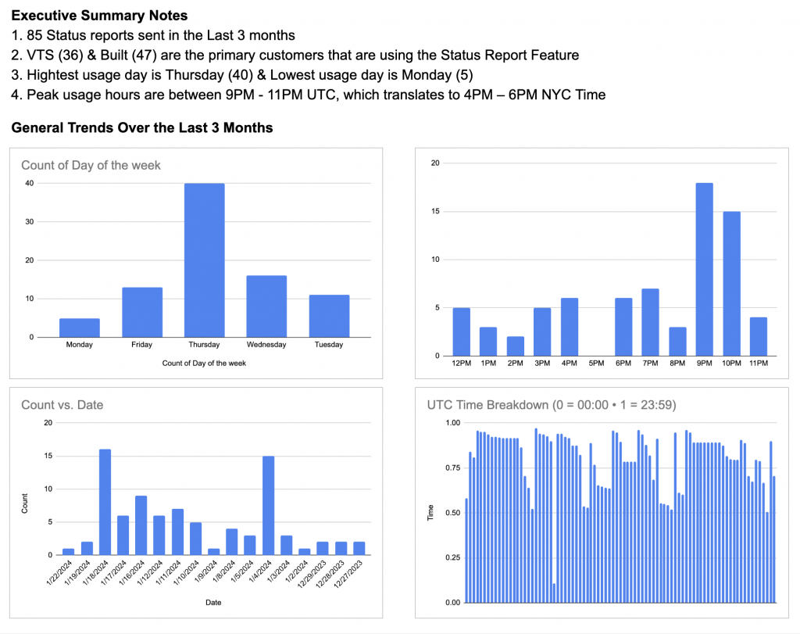Screen dimensions: 800x634
Task: Select the Wednesday bar in day-of-week chart
Action: (266, 306)
